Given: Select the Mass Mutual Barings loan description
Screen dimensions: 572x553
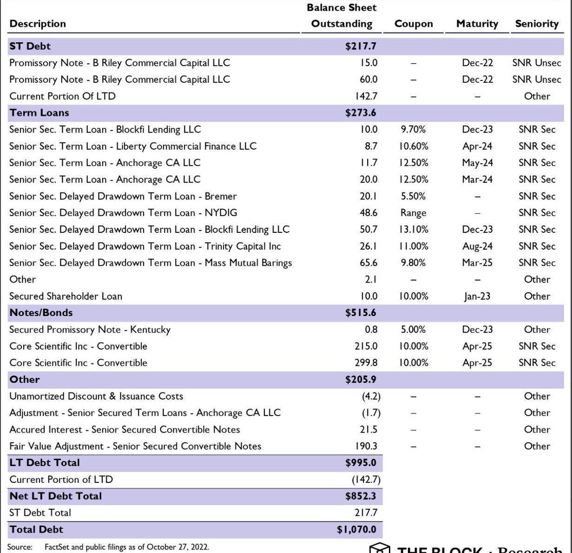Looking at the screenshot, I should [151, 263].
